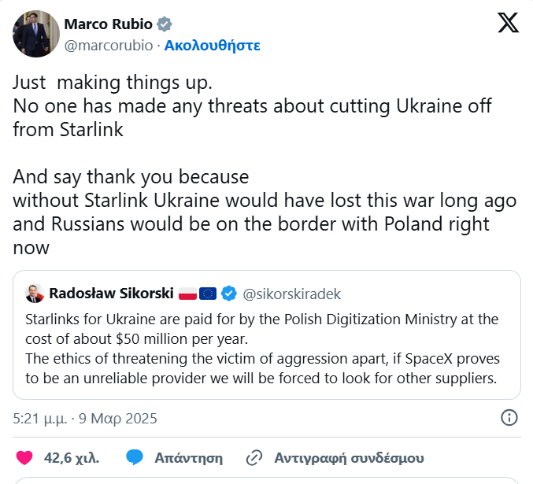Select the Απάντηση reply button
This screenshot has height=484, width=533.
[188, 457]
